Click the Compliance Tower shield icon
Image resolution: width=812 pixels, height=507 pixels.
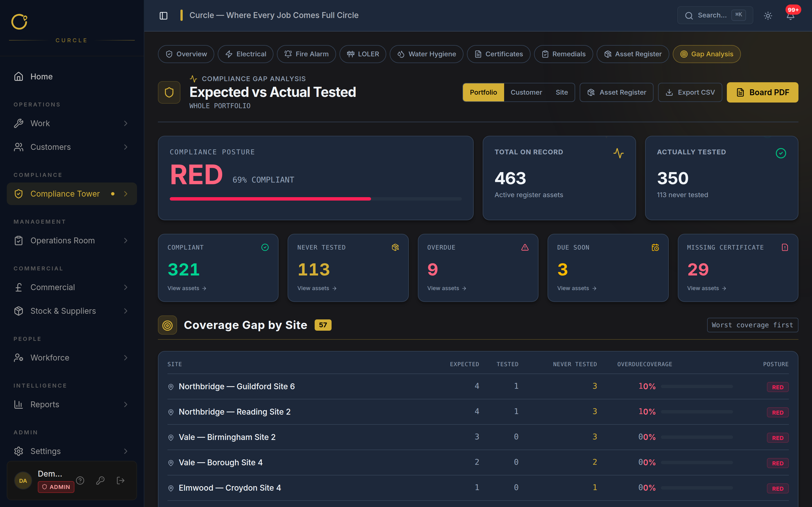coord(18,194)
